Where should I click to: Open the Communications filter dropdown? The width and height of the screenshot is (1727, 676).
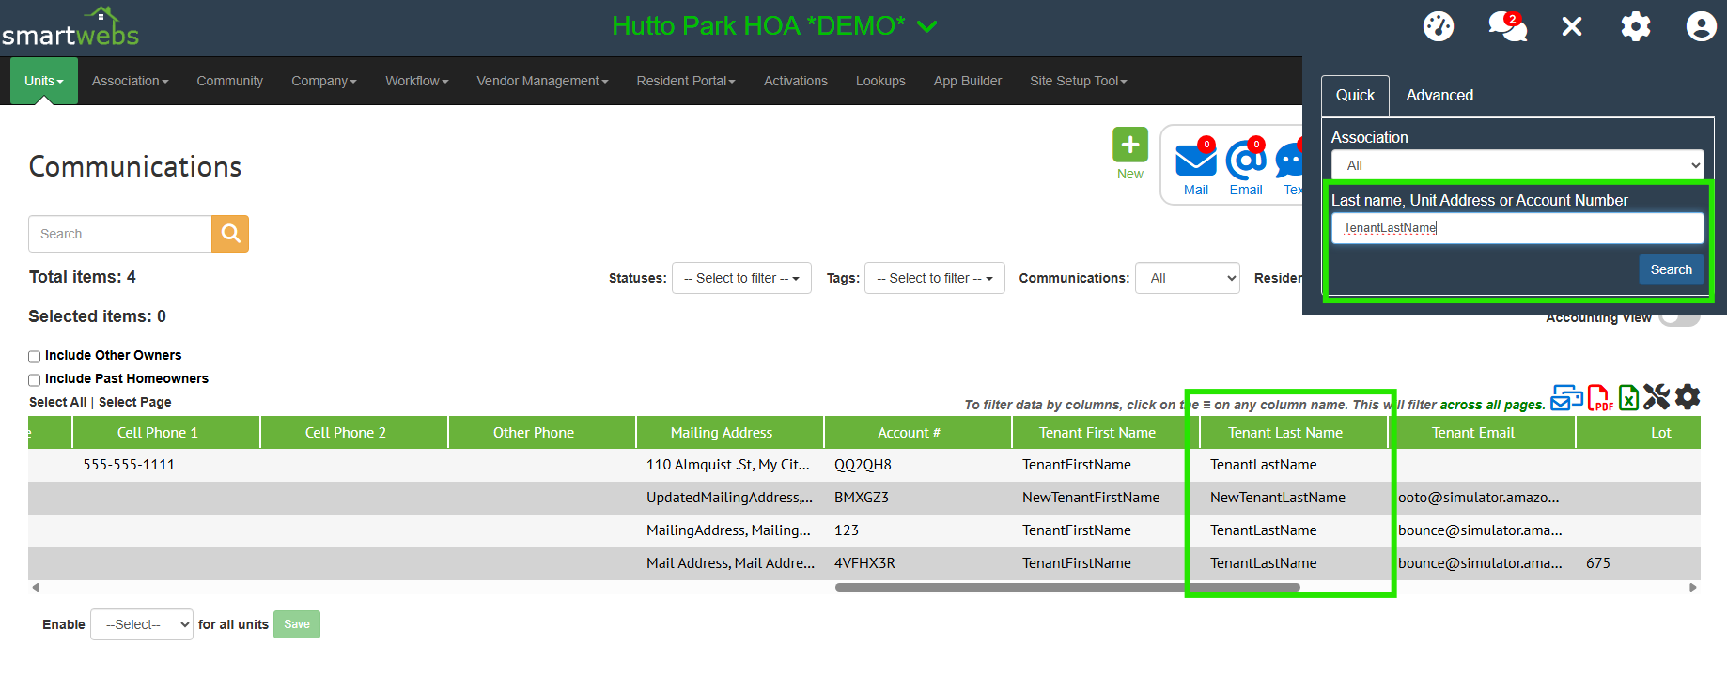pos(1187,278)
